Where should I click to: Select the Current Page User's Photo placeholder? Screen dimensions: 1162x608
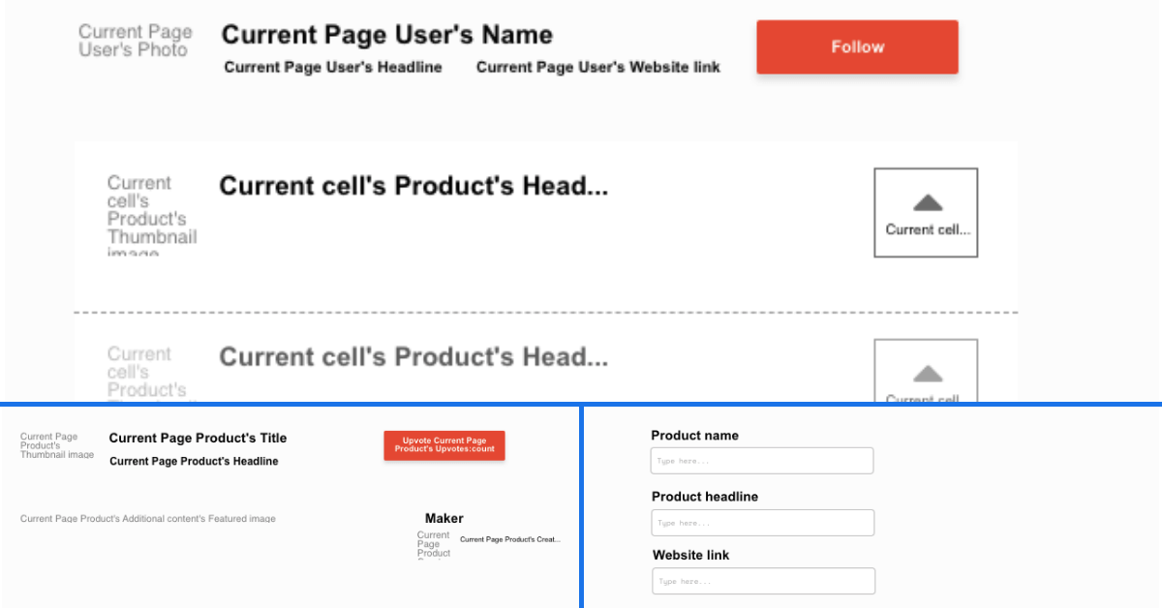(134, 41)
